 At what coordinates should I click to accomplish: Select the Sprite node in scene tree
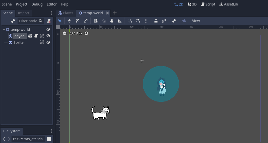(x=18, y=42)
